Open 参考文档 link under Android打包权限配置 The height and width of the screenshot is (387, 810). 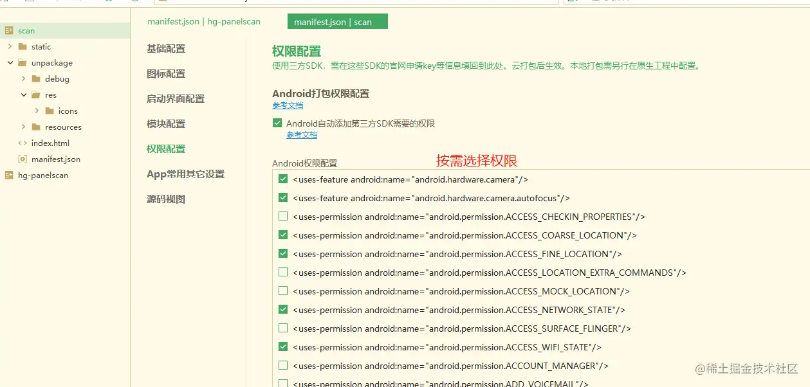288,105
